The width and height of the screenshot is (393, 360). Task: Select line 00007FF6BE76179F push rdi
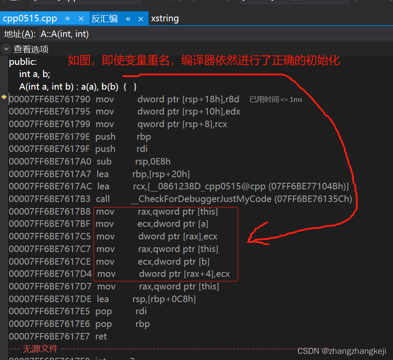(78, 149)
